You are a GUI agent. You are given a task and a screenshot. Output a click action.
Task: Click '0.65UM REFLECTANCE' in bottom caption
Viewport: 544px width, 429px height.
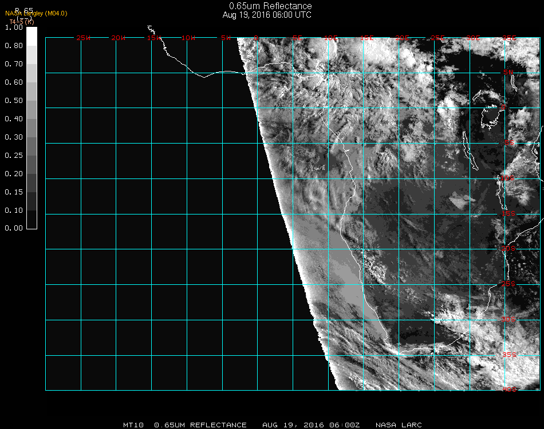200,425
